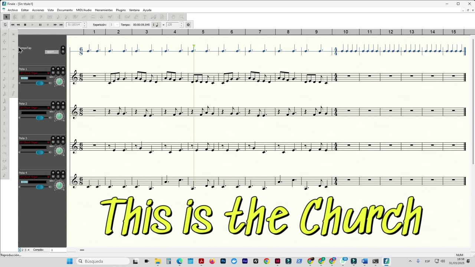Mute Pista 3 with M button
The image size is (475, 267).
click(53, 142)
